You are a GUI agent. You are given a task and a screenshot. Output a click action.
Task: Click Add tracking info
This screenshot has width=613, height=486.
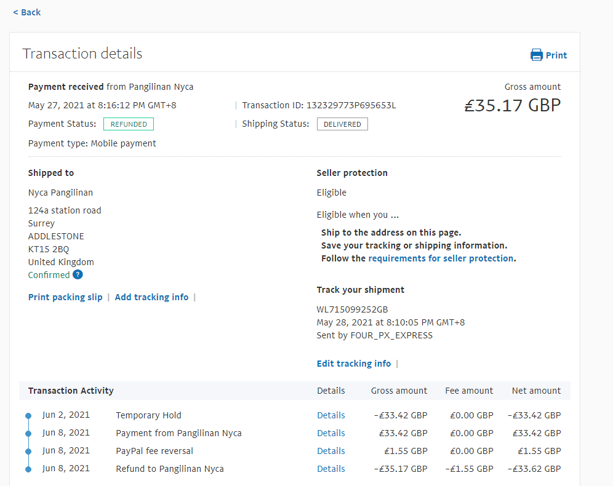[151, 297]
